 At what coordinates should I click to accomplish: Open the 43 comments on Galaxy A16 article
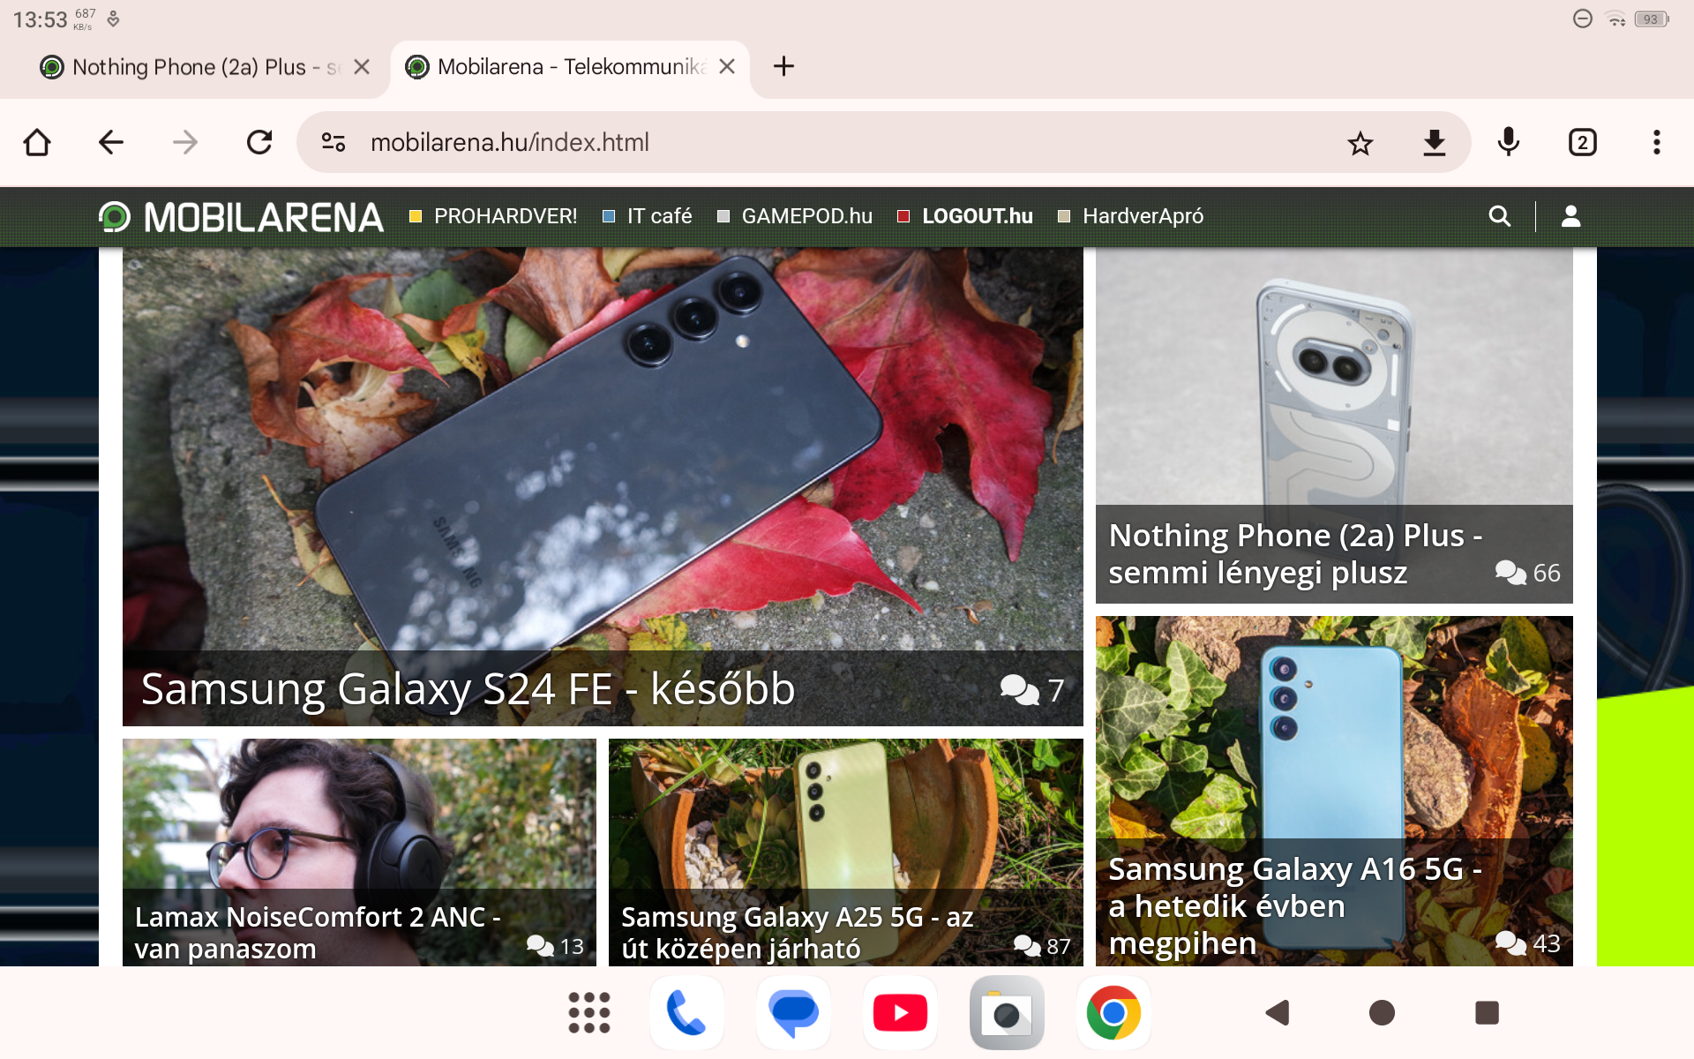[x=1528, y=943]
